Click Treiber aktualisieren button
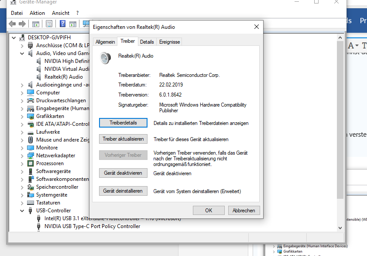Viewport: 367px width, 256px height. click(x=123, y=139)
